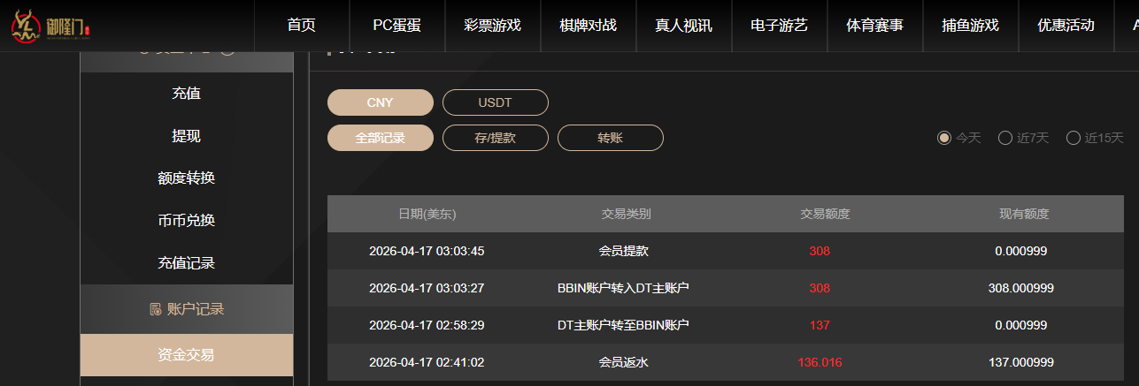Click date 2026-04-17 03:03:45
This screenshot has width=1139, height=386.
click(427, 251)
